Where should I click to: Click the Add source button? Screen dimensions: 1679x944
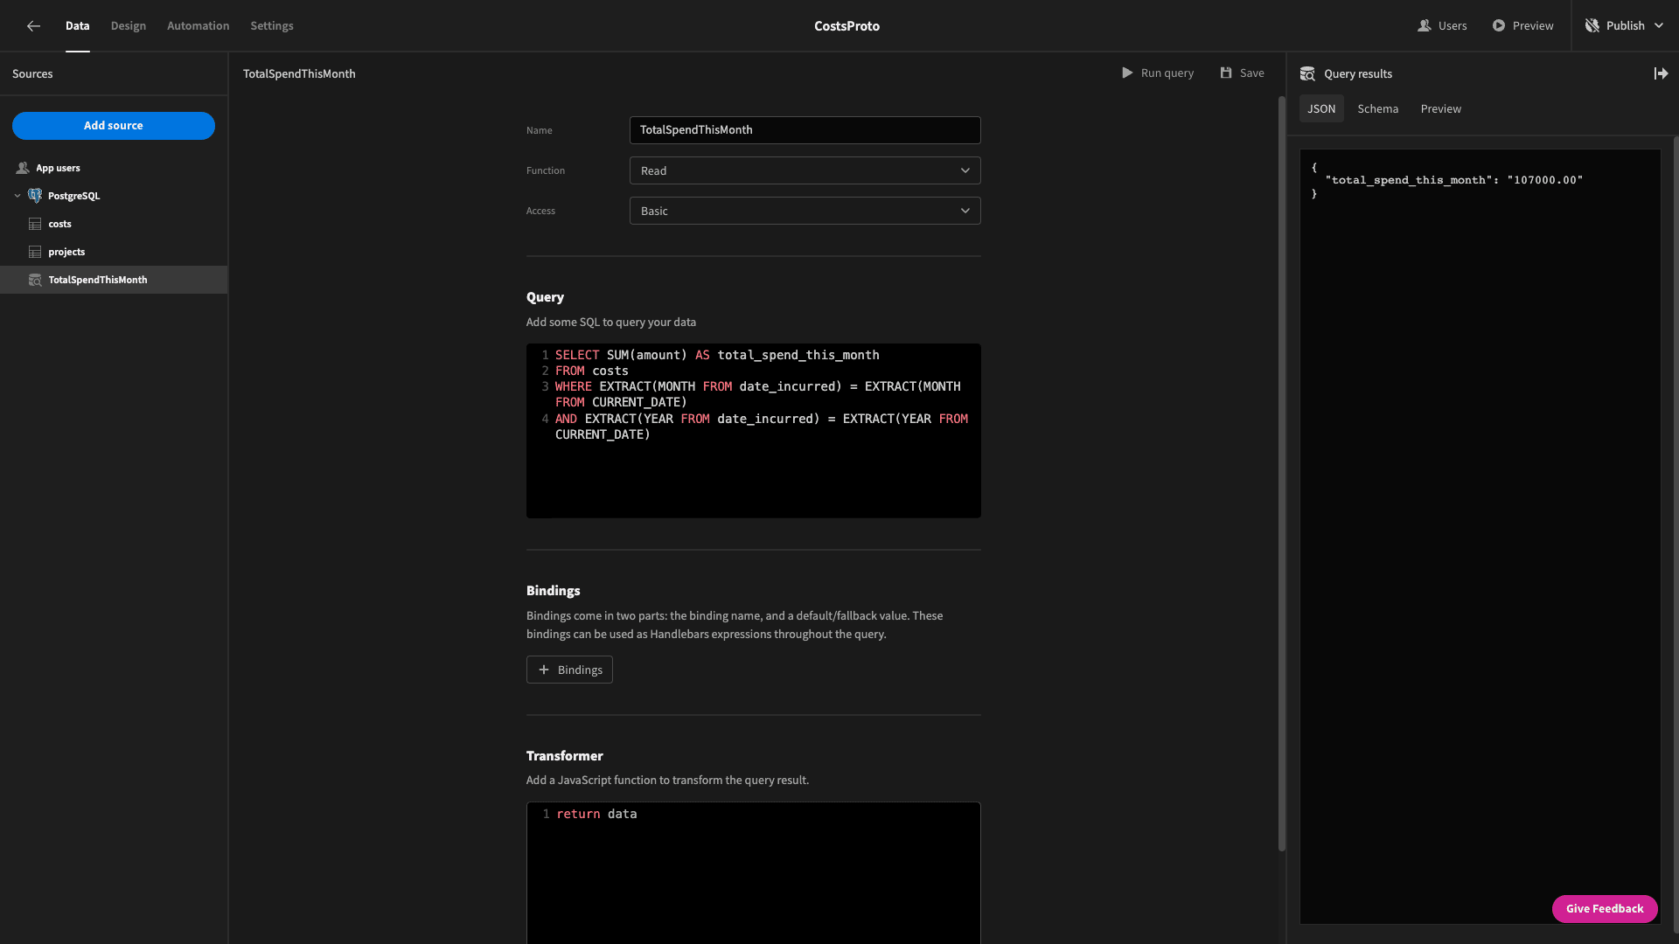(x=114, y=126)
